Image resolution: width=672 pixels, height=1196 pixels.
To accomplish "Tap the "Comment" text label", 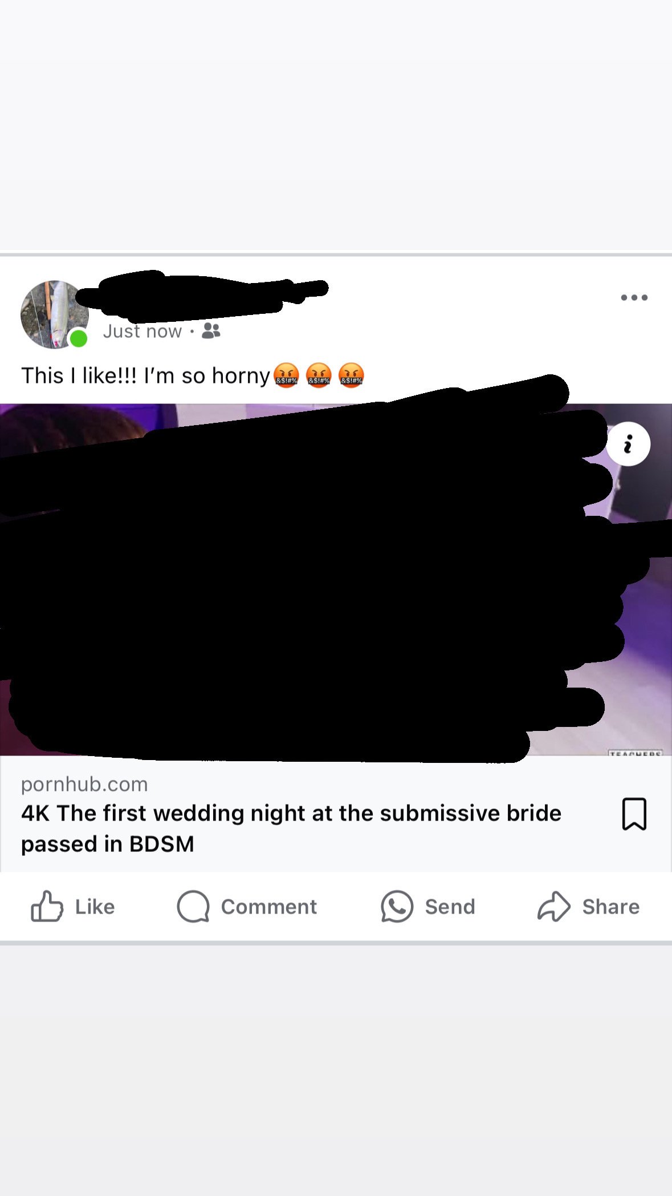I will [269, 907].
